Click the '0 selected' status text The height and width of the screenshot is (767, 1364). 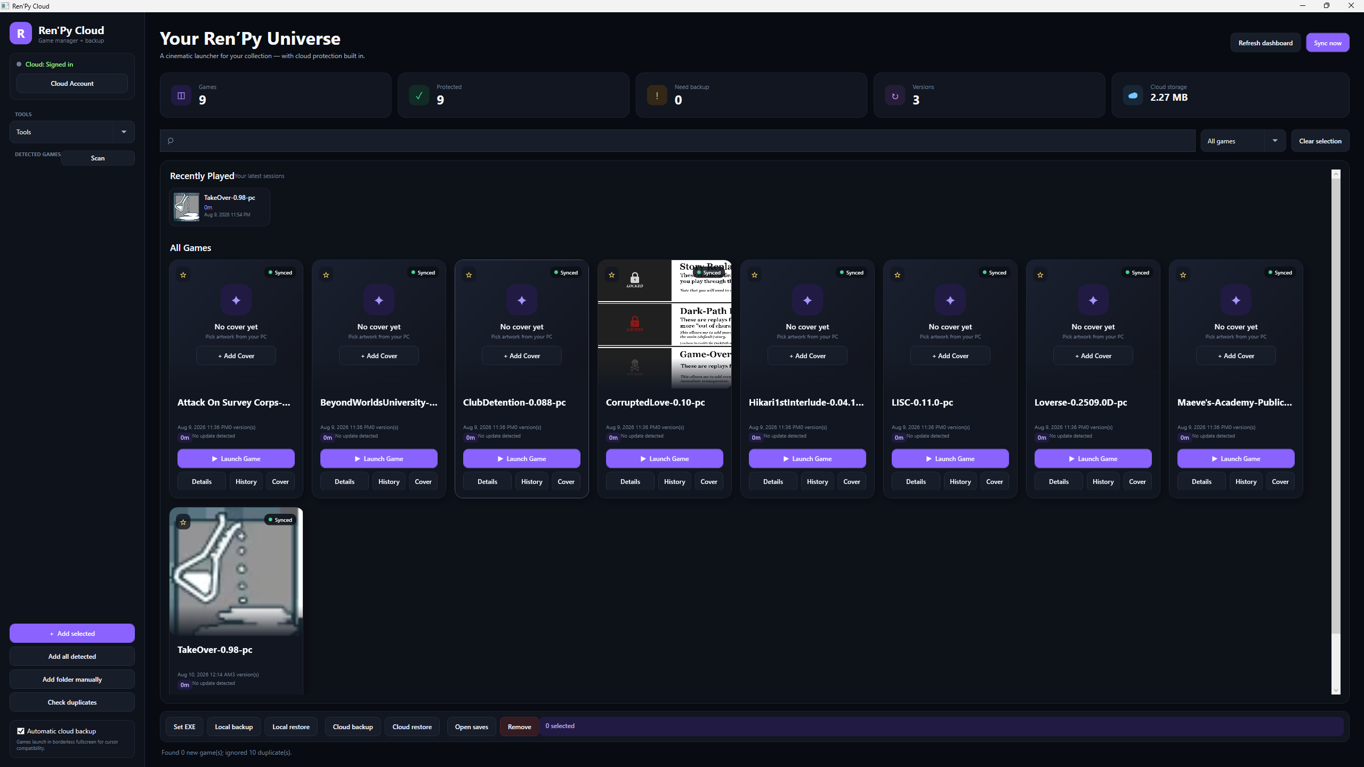coord(560,726)
